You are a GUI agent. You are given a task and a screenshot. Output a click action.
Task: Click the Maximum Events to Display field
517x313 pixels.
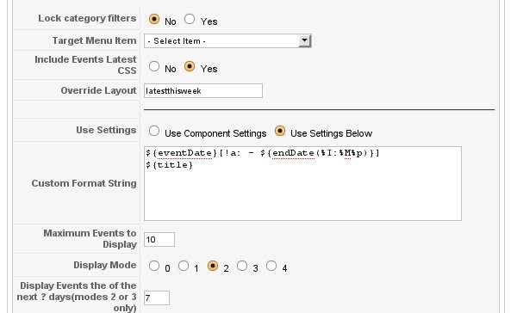(x=159, y=240)
